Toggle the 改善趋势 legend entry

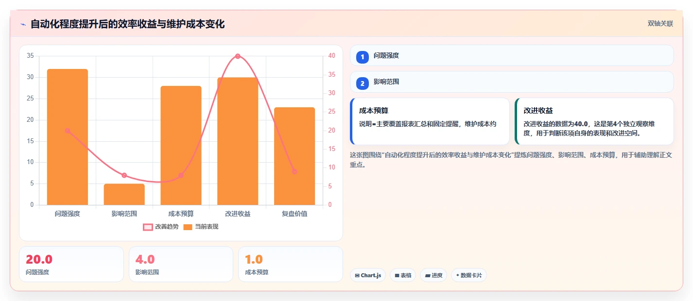(160, 227)
